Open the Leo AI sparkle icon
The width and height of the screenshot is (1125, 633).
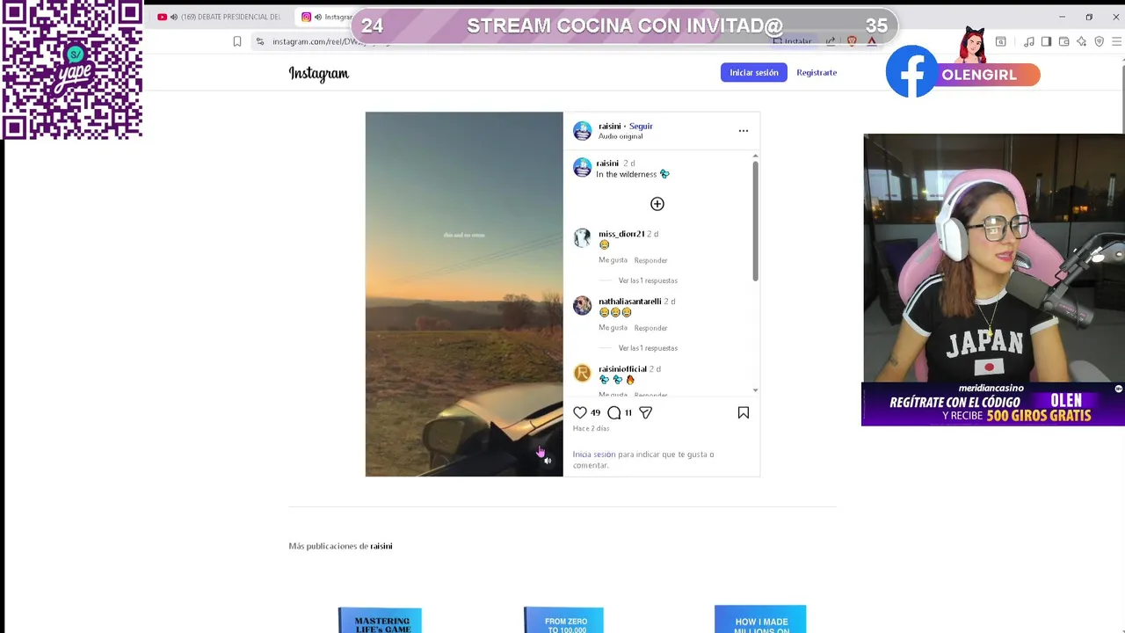[x=1081, y=41]
